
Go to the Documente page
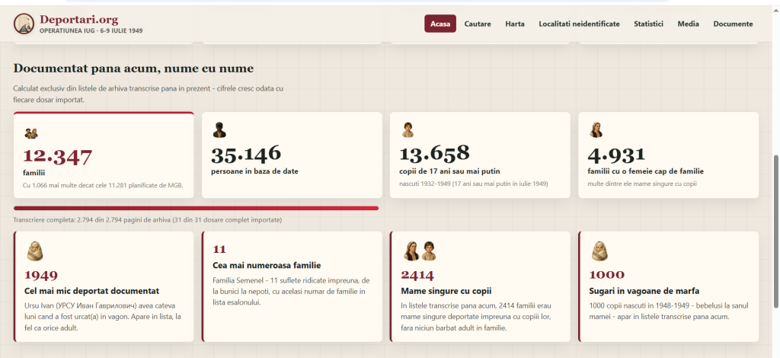733,24
